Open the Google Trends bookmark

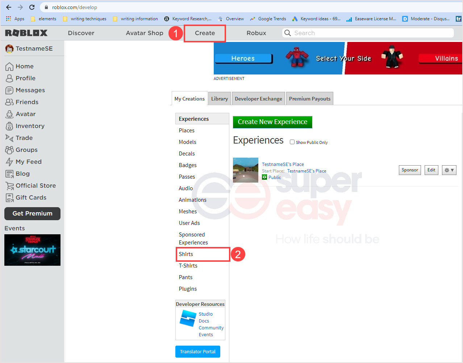coord(268,18)
